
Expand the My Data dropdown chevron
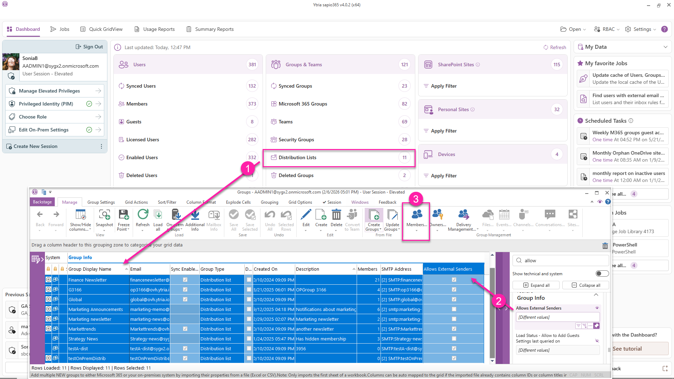(x=665, y=47)
